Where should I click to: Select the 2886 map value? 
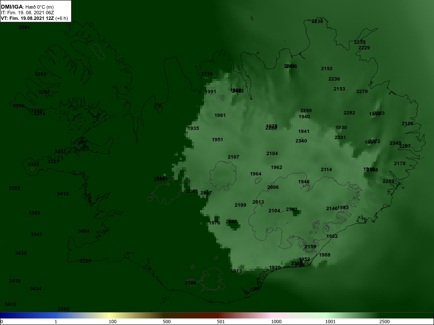click(231, 221)
